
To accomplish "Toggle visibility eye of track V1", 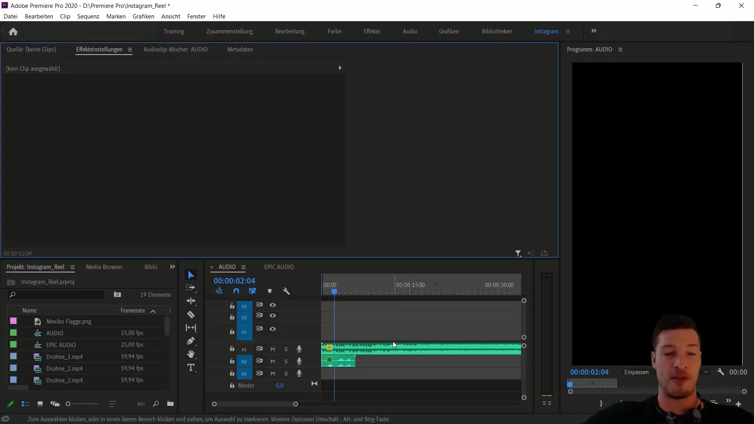I will pos(273,329).
